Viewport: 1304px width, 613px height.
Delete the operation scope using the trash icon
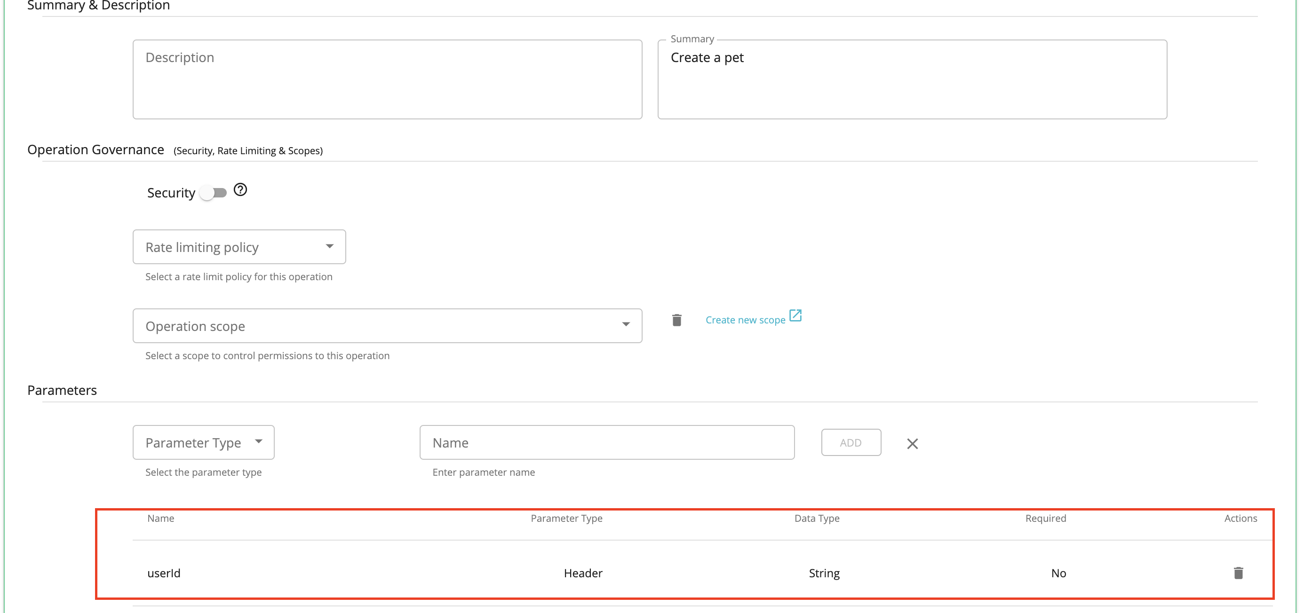coord(676,320)
